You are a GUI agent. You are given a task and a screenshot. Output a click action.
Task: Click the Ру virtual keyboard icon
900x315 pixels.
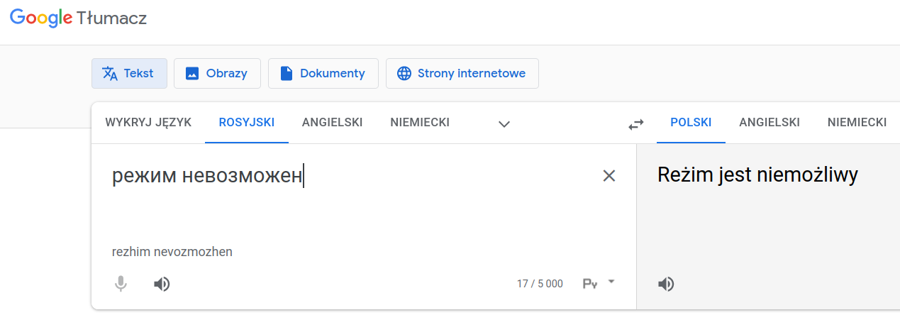point(590,284)
